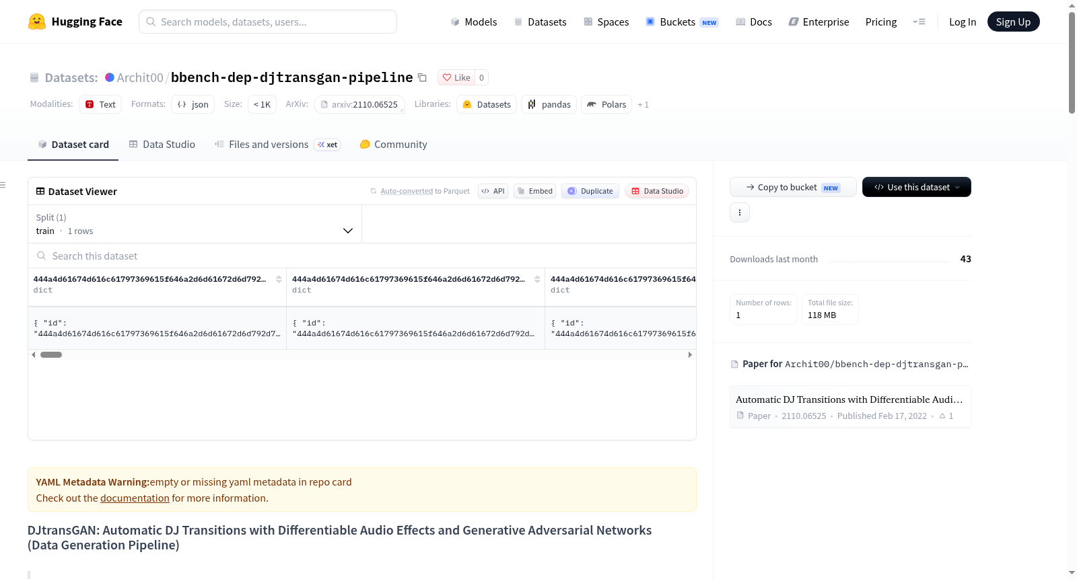Open the API button in viewer
This screenshot has width=1077, height=579.
click(x=493, y=191)
